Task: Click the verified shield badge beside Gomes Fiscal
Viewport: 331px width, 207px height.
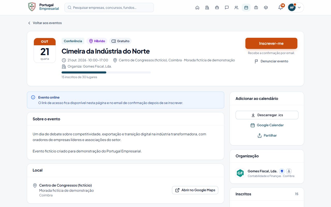Action: point(282,171)
